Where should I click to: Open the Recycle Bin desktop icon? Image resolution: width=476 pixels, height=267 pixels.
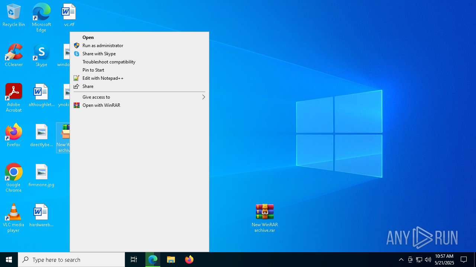coord(14,16)
